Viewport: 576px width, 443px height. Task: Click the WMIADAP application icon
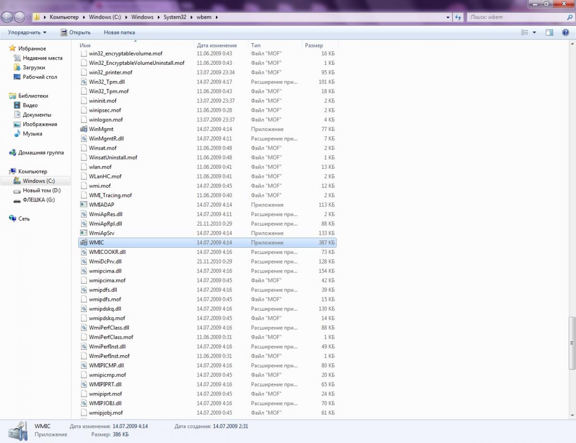pos(84,205)
